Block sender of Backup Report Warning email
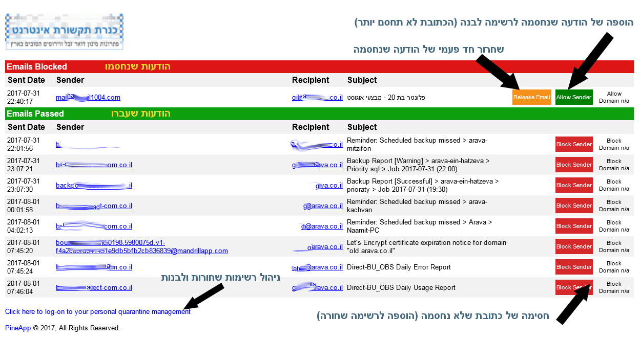The height and width of the screenshot is (340, 640). [x=574, y=165]
